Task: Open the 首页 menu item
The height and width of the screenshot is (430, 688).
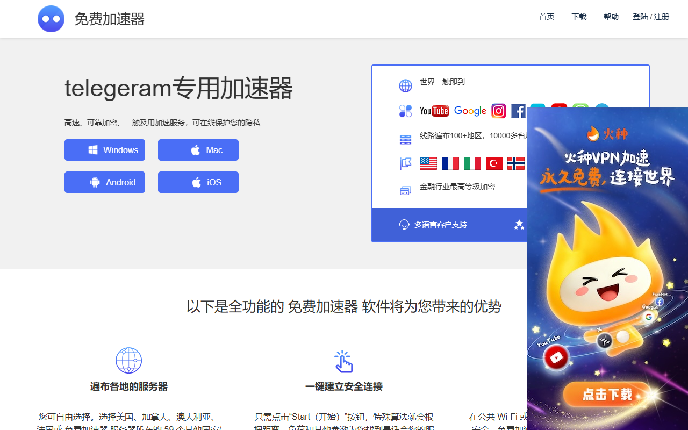Action: tap(547, 17)
